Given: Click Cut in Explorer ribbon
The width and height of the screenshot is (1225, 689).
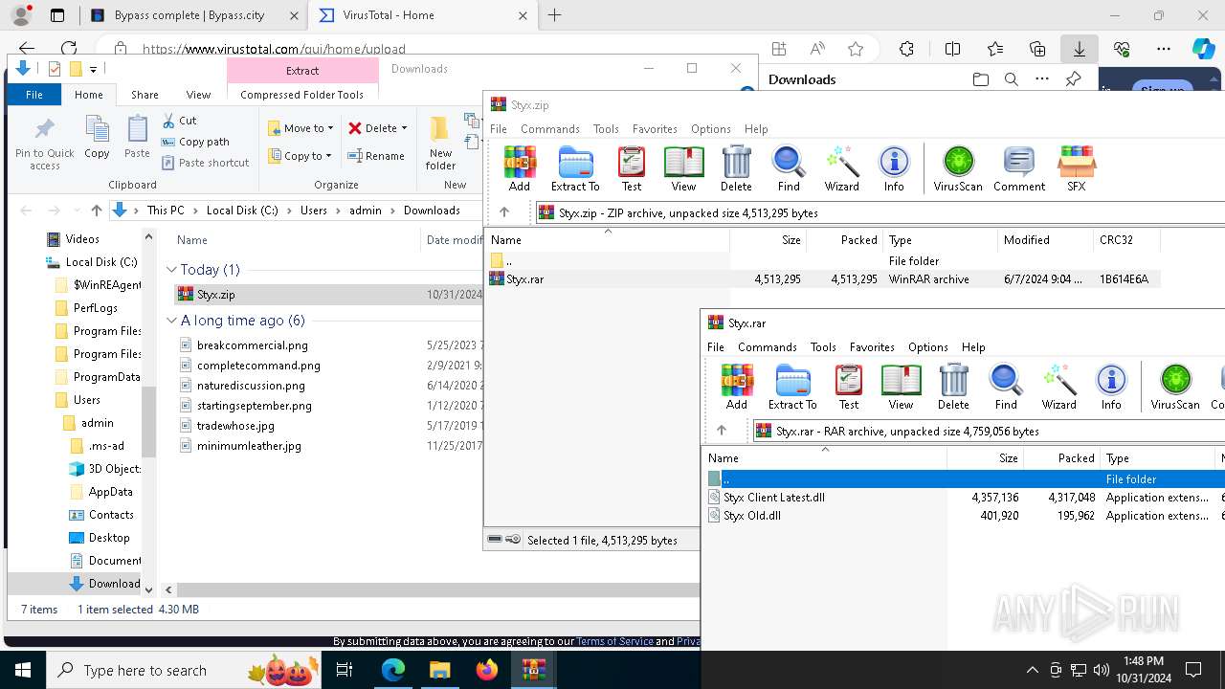Looking at the screenshot, I should (179, 121).
